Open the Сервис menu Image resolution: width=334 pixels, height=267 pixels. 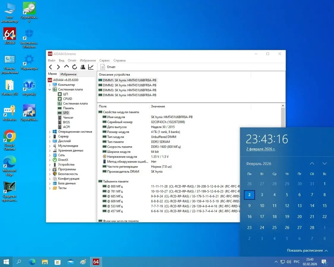click(x=105, y=61)
